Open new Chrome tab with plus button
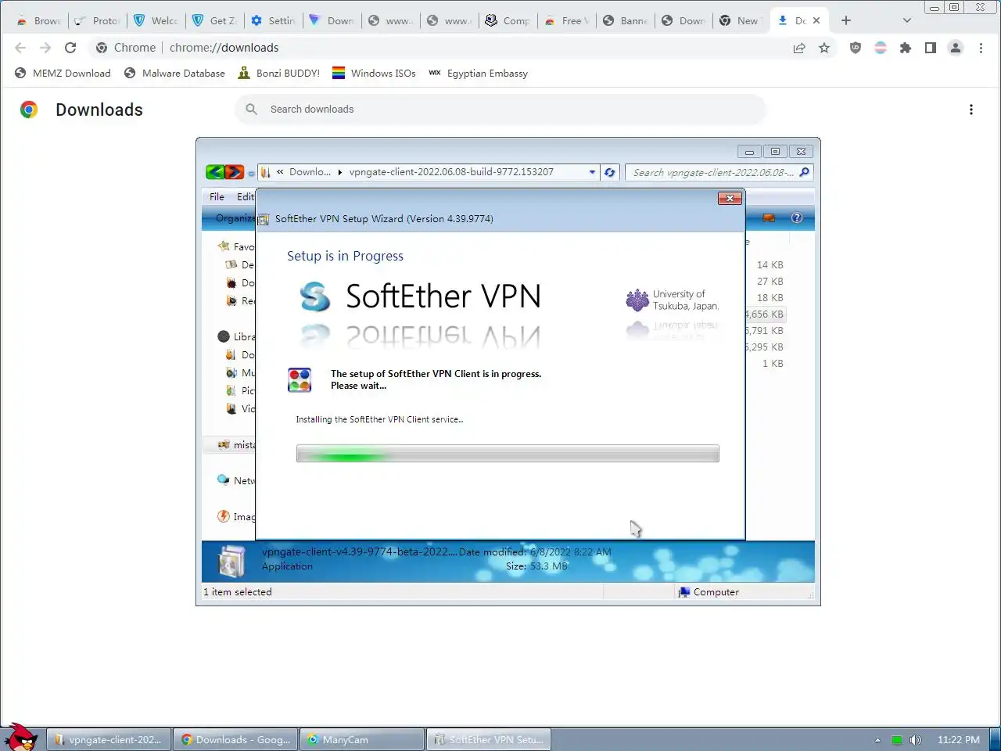The height and width of the screenshot is (751, 1001). pyautogui.click(x=845, y=20)
